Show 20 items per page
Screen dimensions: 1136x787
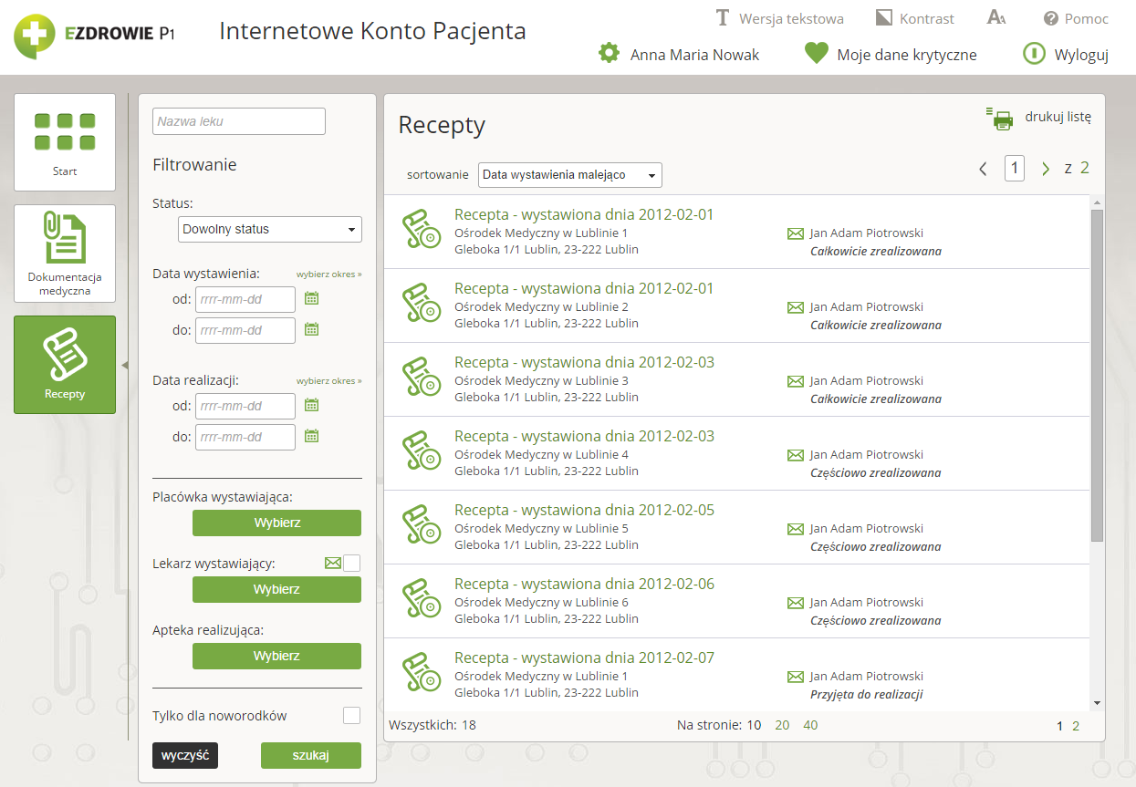pos(782,726)
